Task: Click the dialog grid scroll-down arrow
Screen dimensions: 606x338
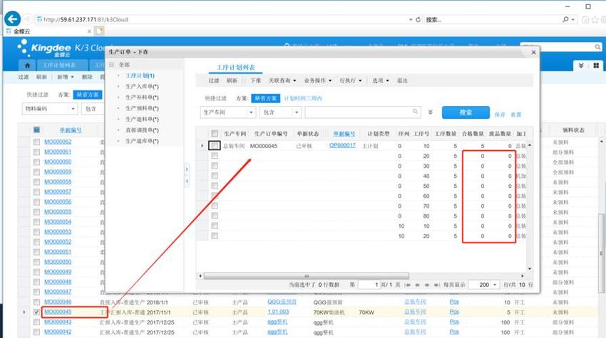Action: tap(530, 268)
